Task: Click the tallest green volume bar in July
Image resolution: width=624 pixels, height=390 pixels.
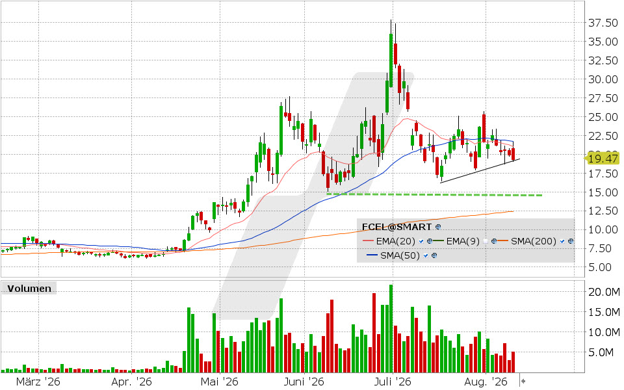Action: [391, 328]
